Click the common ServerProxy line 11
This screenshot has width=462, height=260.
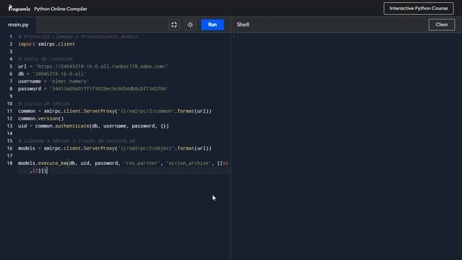pyautogui.click(x=115, y=111)
